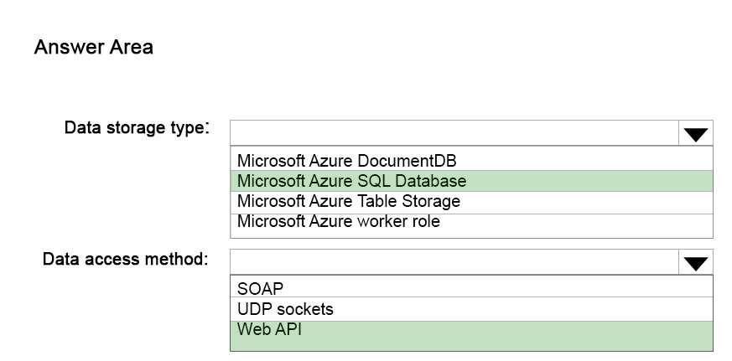Click the black triangle beside storage type field
The width and height of the screenshot is (732, 361).
pos(696,135)
